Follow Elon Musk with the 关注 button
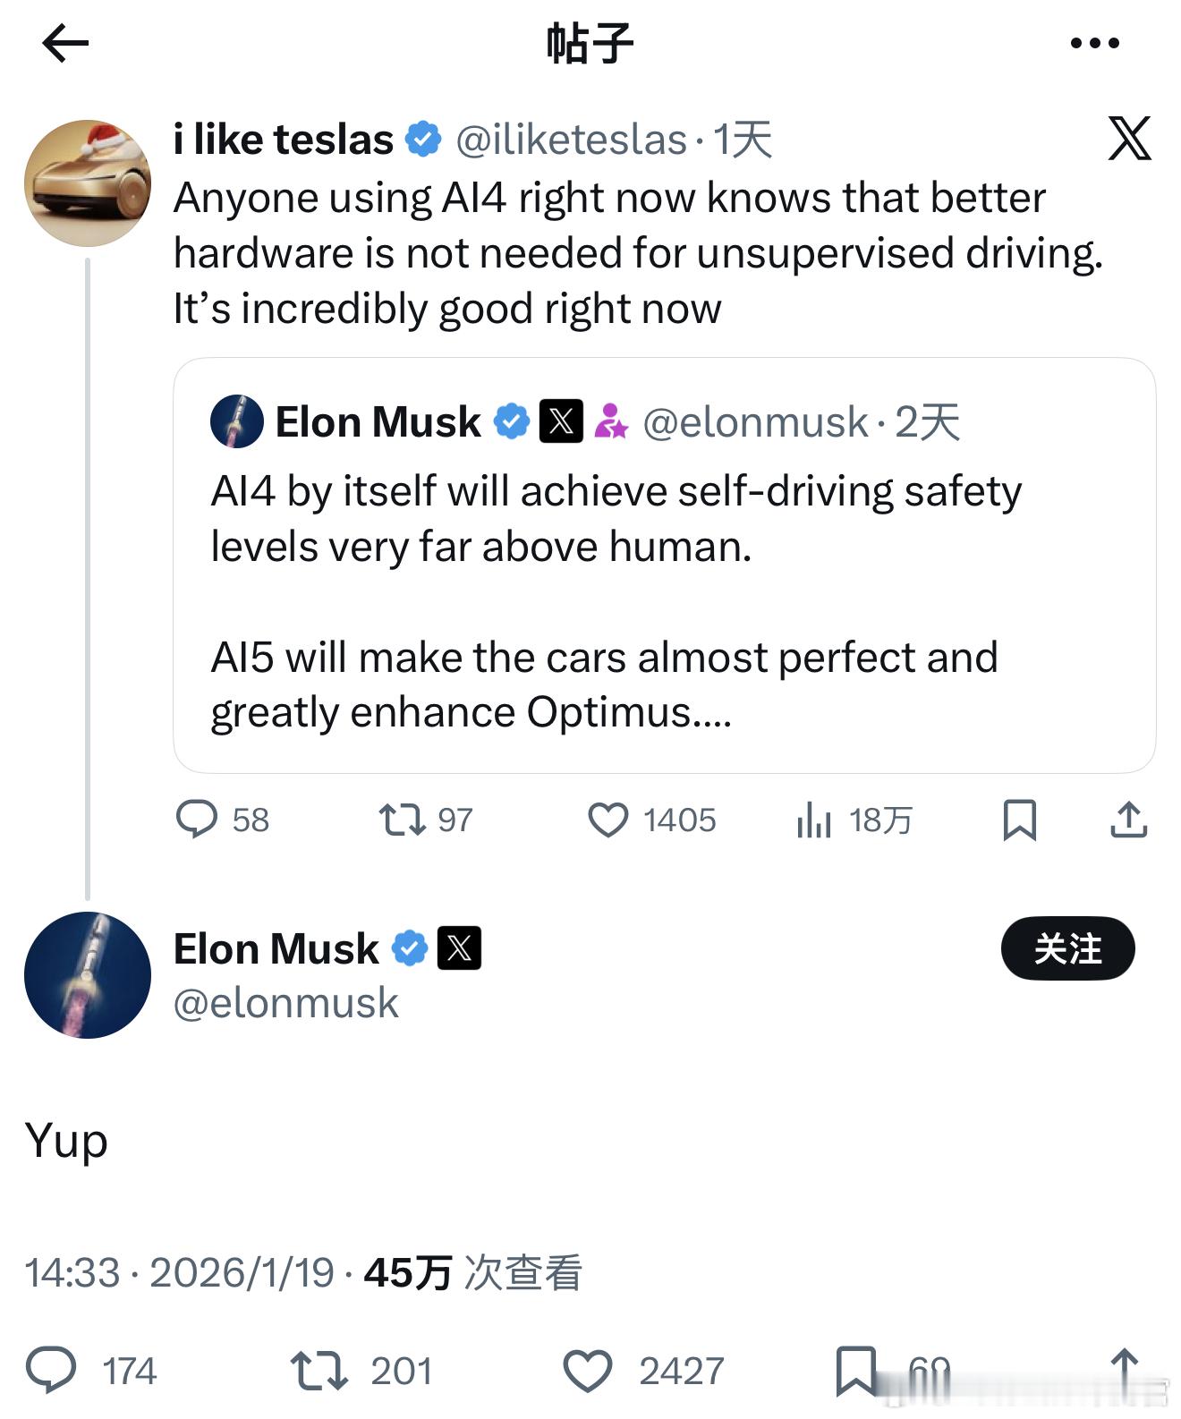This screenshot has width=1181, height=1419. tap(1067, 948)
